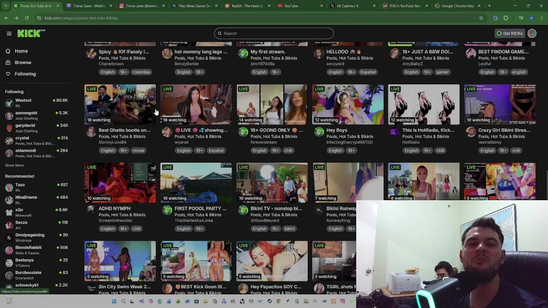The height and width of the screenshot is (308, 548).
Task: Open the user profile avatar menu
Action: coord(532,33)
